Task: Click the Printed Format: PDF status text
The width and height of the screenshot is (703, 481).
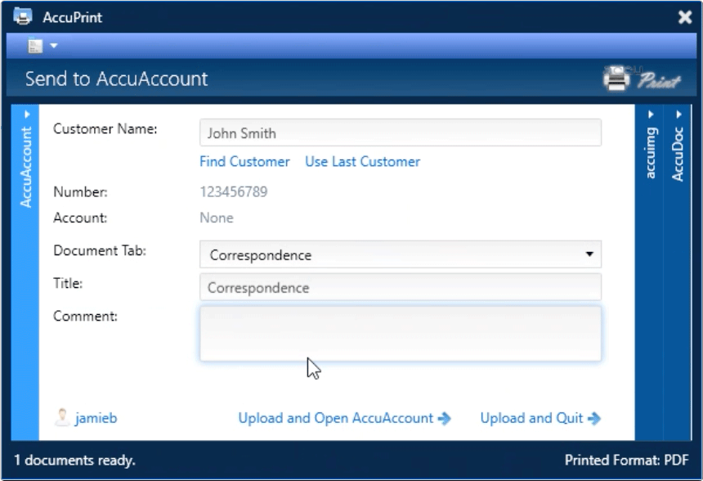Action: pos(626,461)
